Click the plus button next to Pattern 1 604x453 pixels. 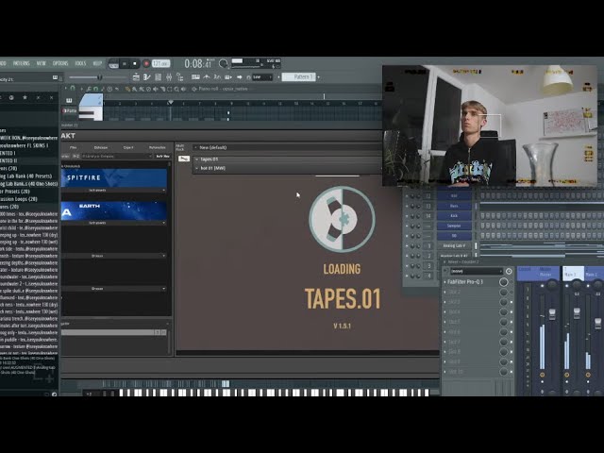pos(319,77)
